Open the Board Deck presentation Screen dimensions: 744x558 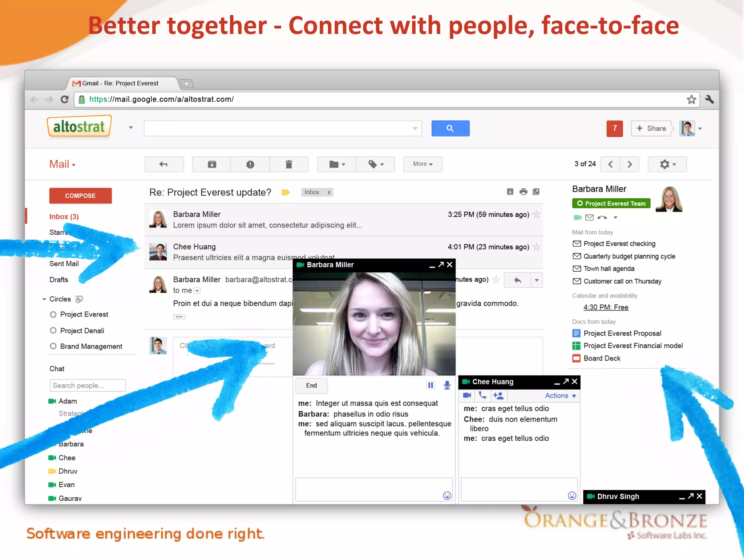602,359
